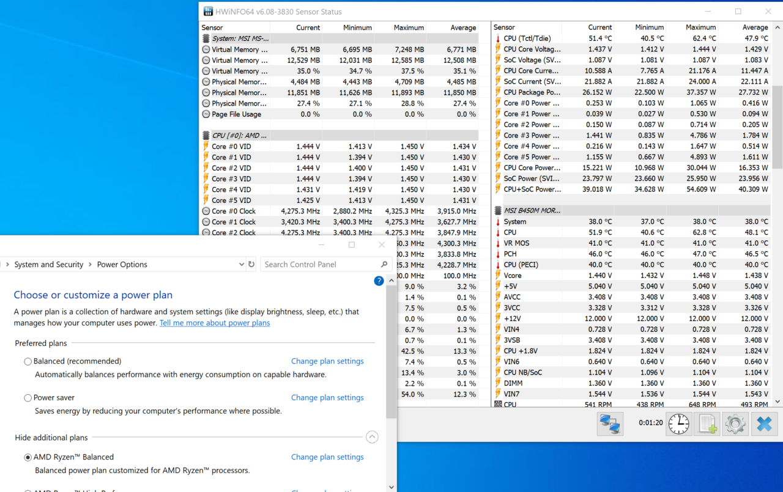Click the blue help icon in Power Options
The height and width of the screenshot is (492, 783).
pyautogui.click(x=379, y=281)
